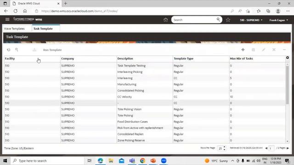
Task: Open browser settings and more menu
Action: 288,11
